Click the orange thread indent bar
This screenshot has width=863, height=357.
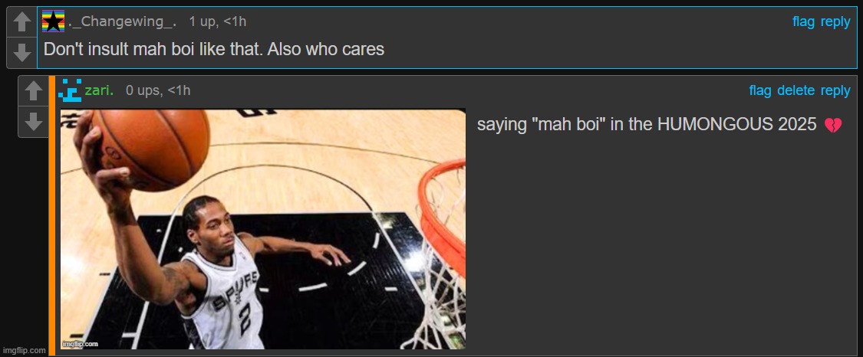point(52,216)
